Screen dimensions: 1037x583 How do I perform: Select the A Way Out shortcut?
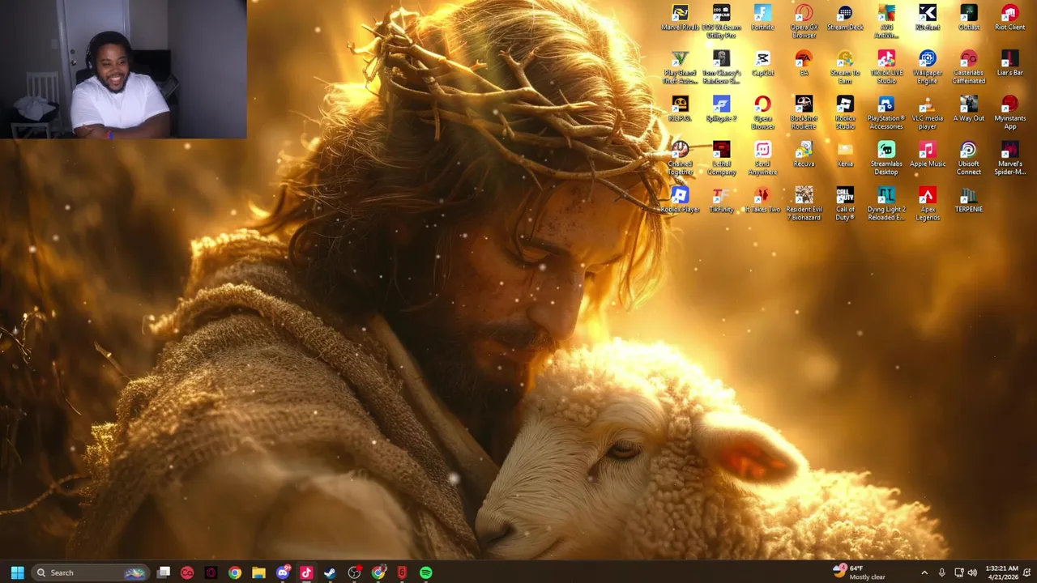(x=969, y=109)
